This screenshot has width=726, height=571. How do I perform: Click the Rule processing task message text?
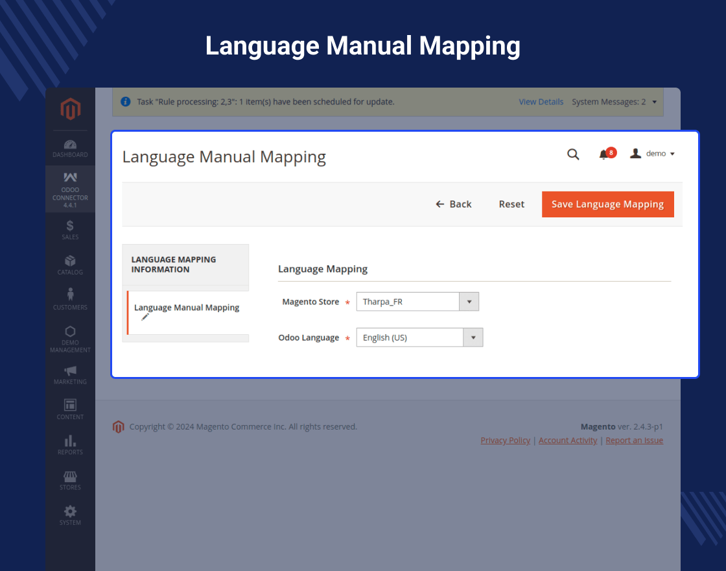[x=266, y=101]
